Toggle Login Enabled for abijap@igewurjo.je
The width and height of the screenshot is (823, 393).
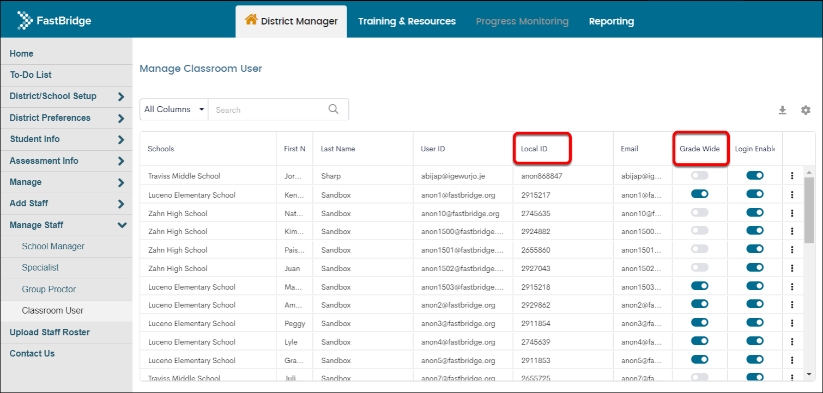pos(755,175)
